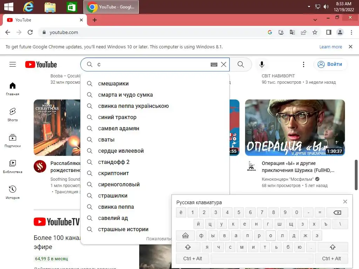Open the YouTube hamburger guide menu

(x=13, y=64)
